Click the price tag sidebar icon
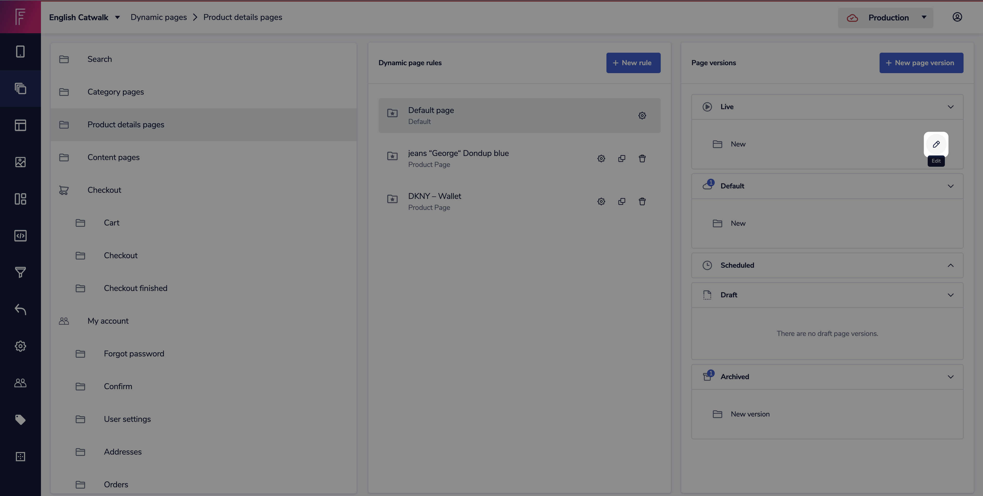This screenshot has width=983, height=496. (20, 419)
